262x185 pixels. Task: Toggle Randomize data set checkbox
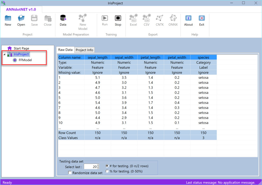[70, 173]
